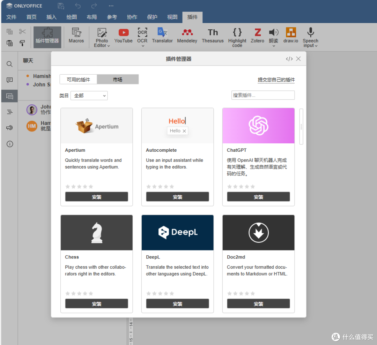Open the 参考 tab
The width and height of the screenshot is (377, 345).
click(112, 17)
